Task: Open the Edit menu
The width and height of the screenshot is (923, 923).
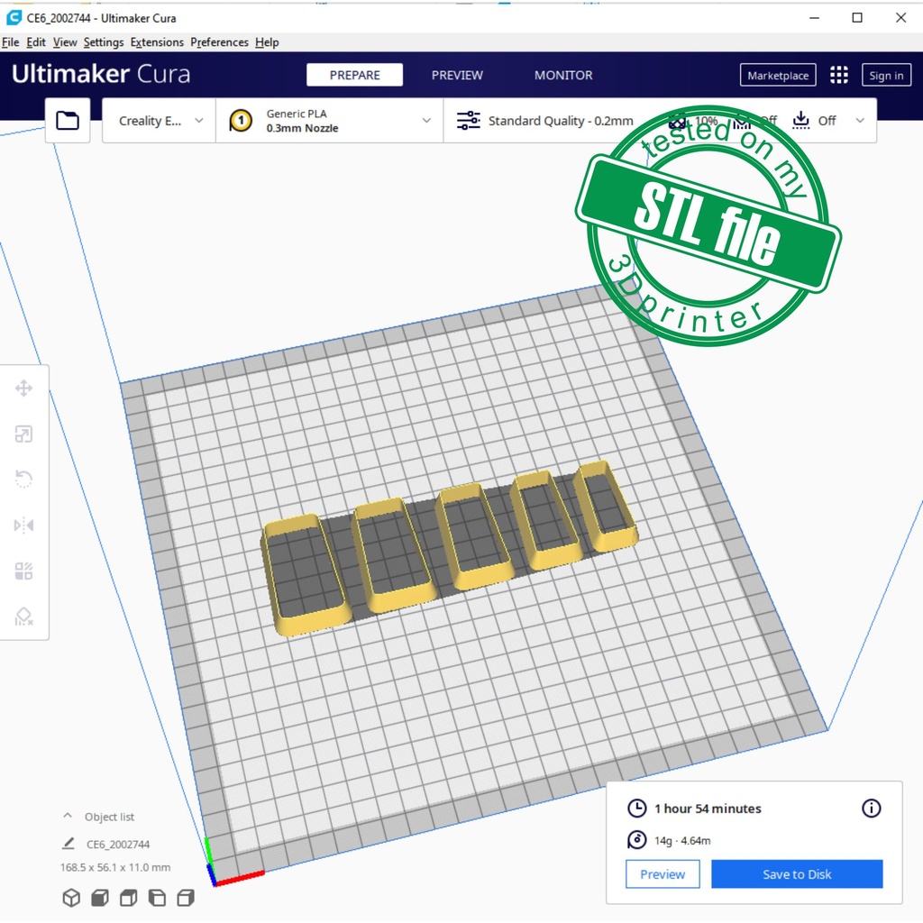Action: click(36, 42)
